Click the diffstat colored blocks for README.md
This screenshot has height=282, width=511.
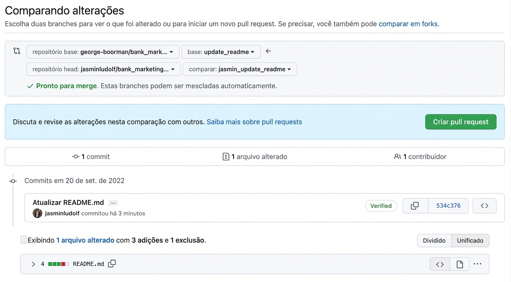[x=59, y=264]
